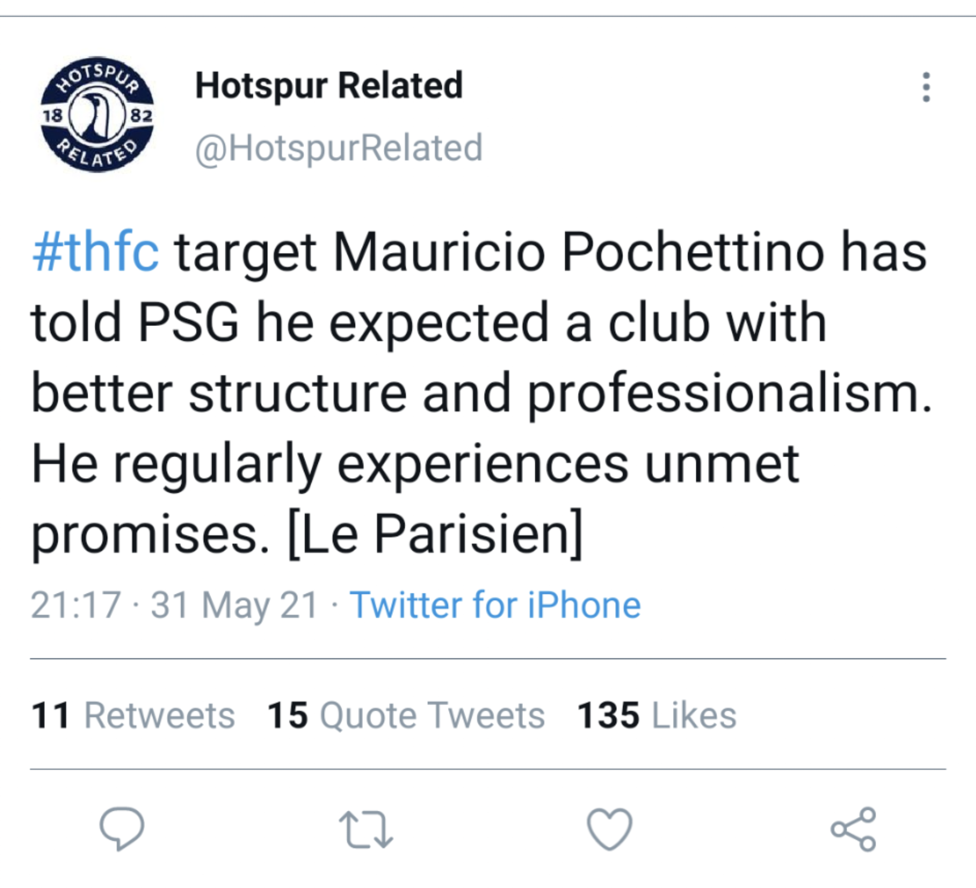Click the Hotspur Related display name
The width and height of the screenshot is (976, 888).
[x=329, y=86]
